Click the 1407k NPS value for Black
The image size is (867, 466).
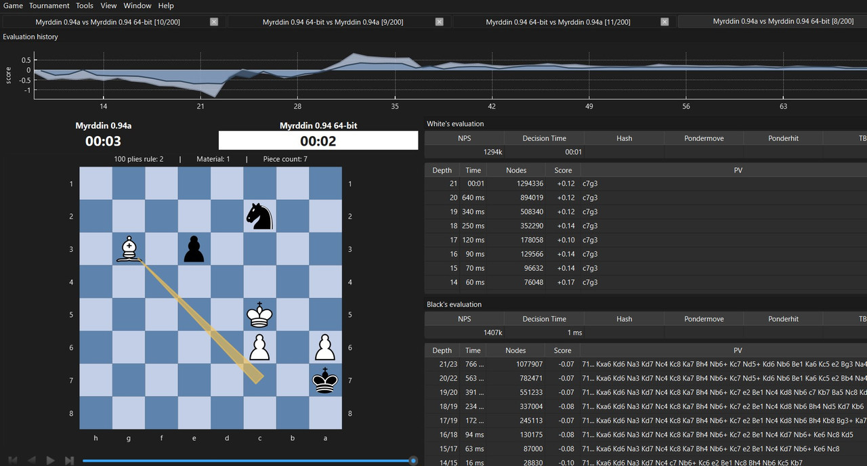[x=493, y=333]
